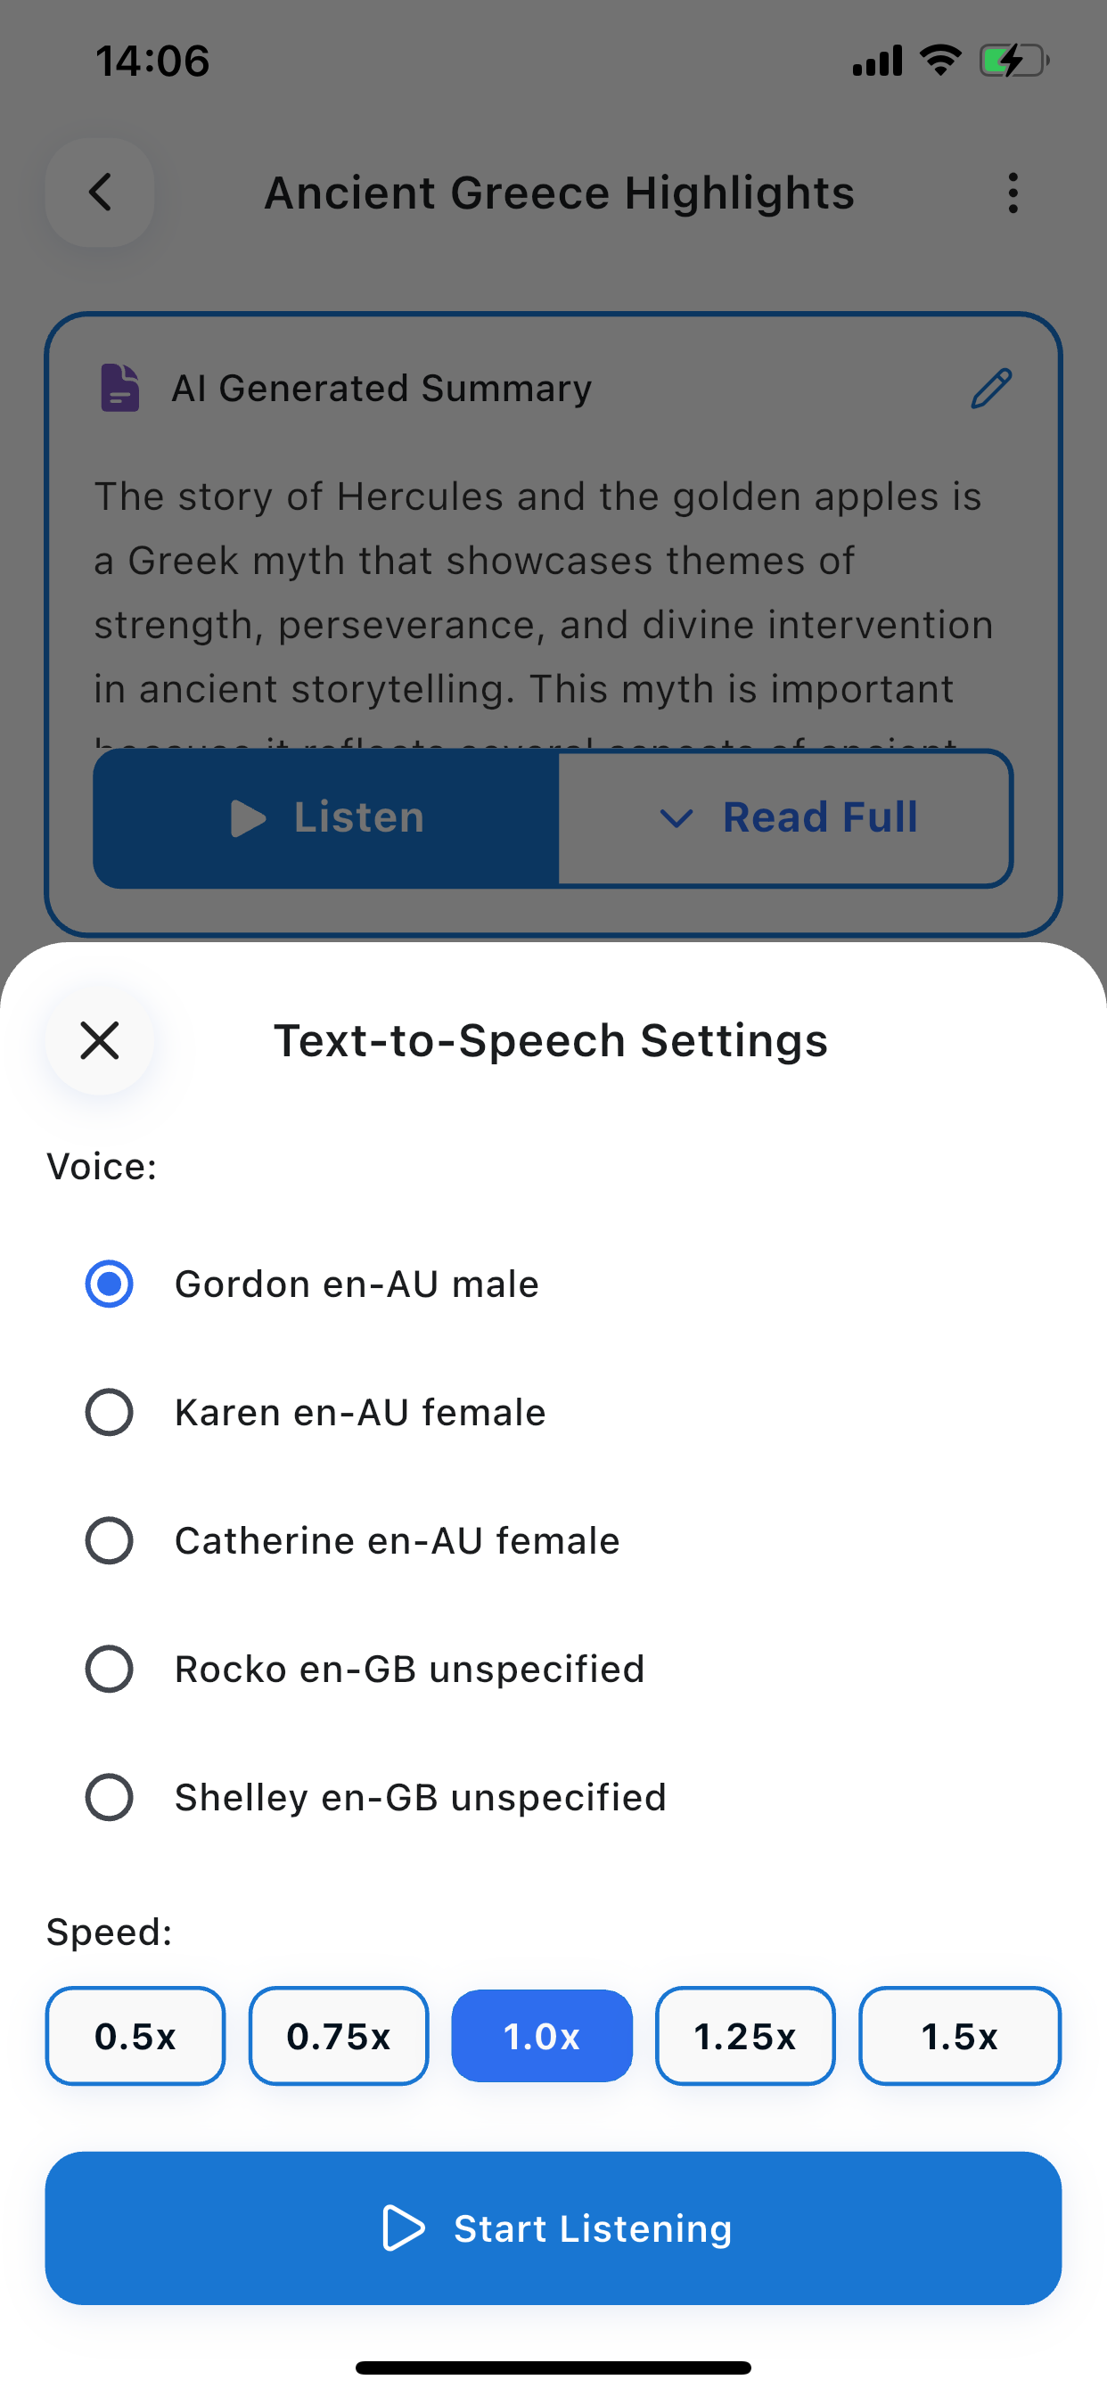Choose the Catherine en-AU female voice
Screen dimensions: 1107x2396
pos(109,1540)
